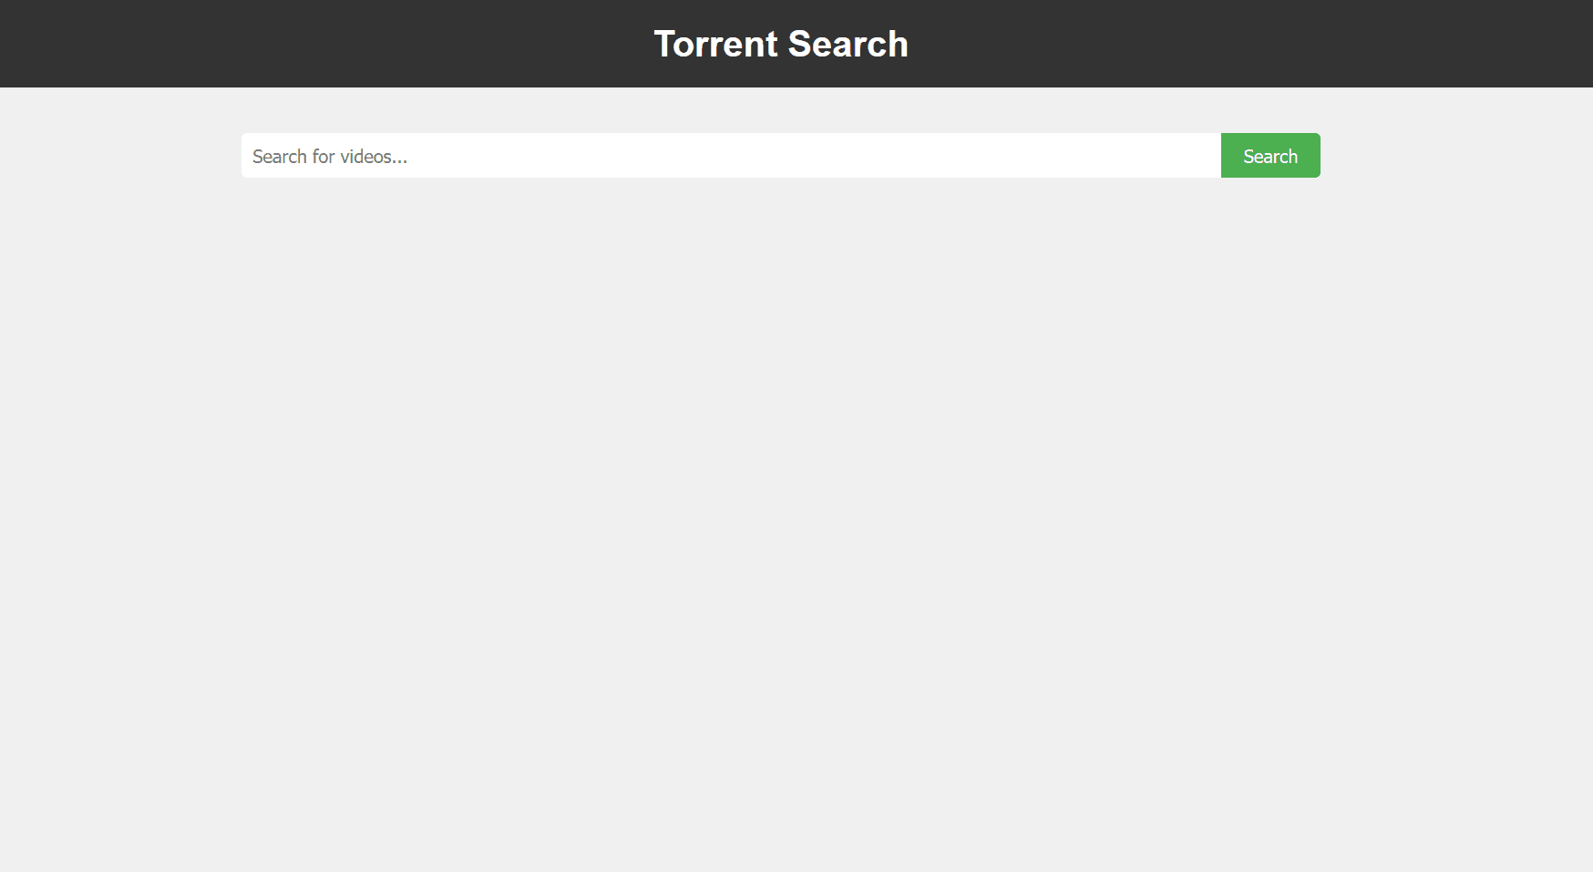Click the 'Torrent Search' page title
The width and height of the screenshot is (1593, 872).
781,43
